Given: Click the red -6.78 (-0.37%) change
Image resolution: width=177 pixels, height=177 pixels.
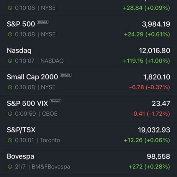Looking at the screenshot, I should point(149,87).
